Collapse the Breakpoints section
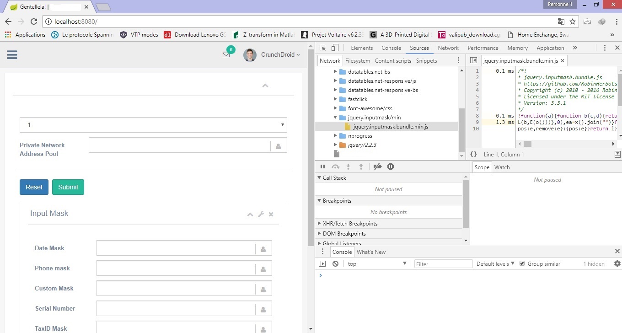Viewport: 622px width, 333px height. tap(319, 200)
